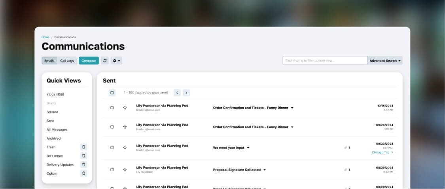The width and height of the screenshot is (445, 189).
Task: Expand We need your input subject arrow
Action: pos(248,148)
